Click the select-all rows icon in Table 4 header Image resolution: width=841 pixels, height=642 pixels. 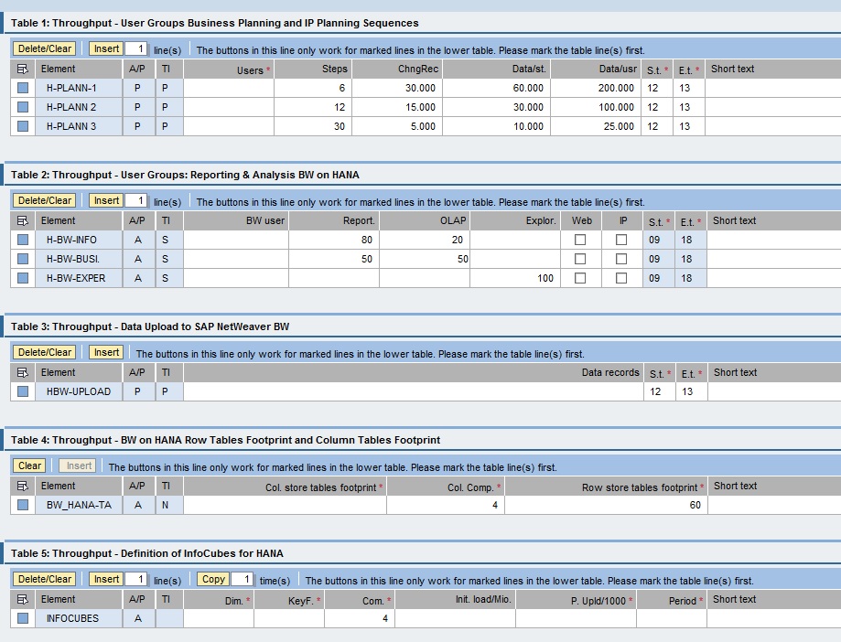[22, 486]
